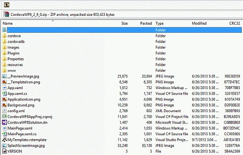Select file name SplashScreenImage.jpg
This screenshot has width=243, height=155.
click(x=26, y=146)
